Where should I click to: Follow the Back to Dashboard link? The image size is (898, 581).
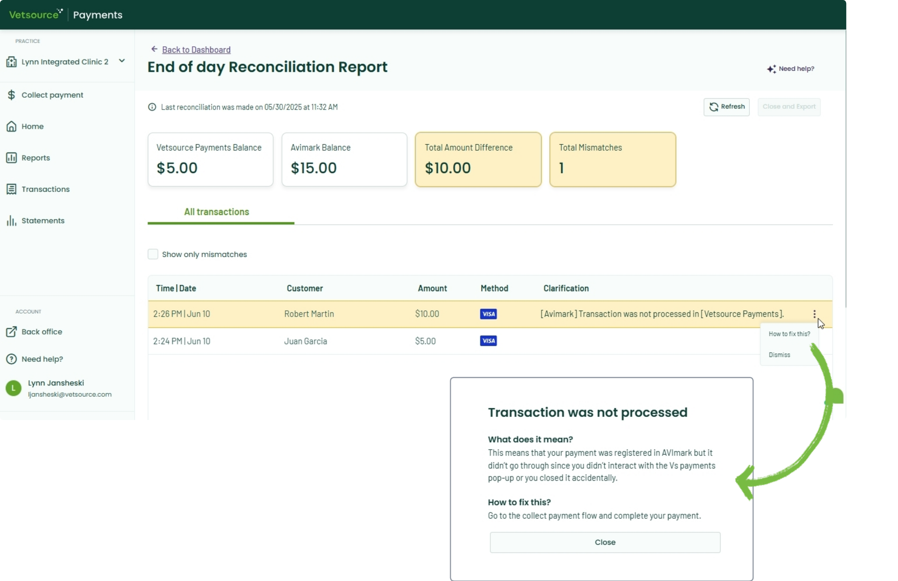point(196,49)
